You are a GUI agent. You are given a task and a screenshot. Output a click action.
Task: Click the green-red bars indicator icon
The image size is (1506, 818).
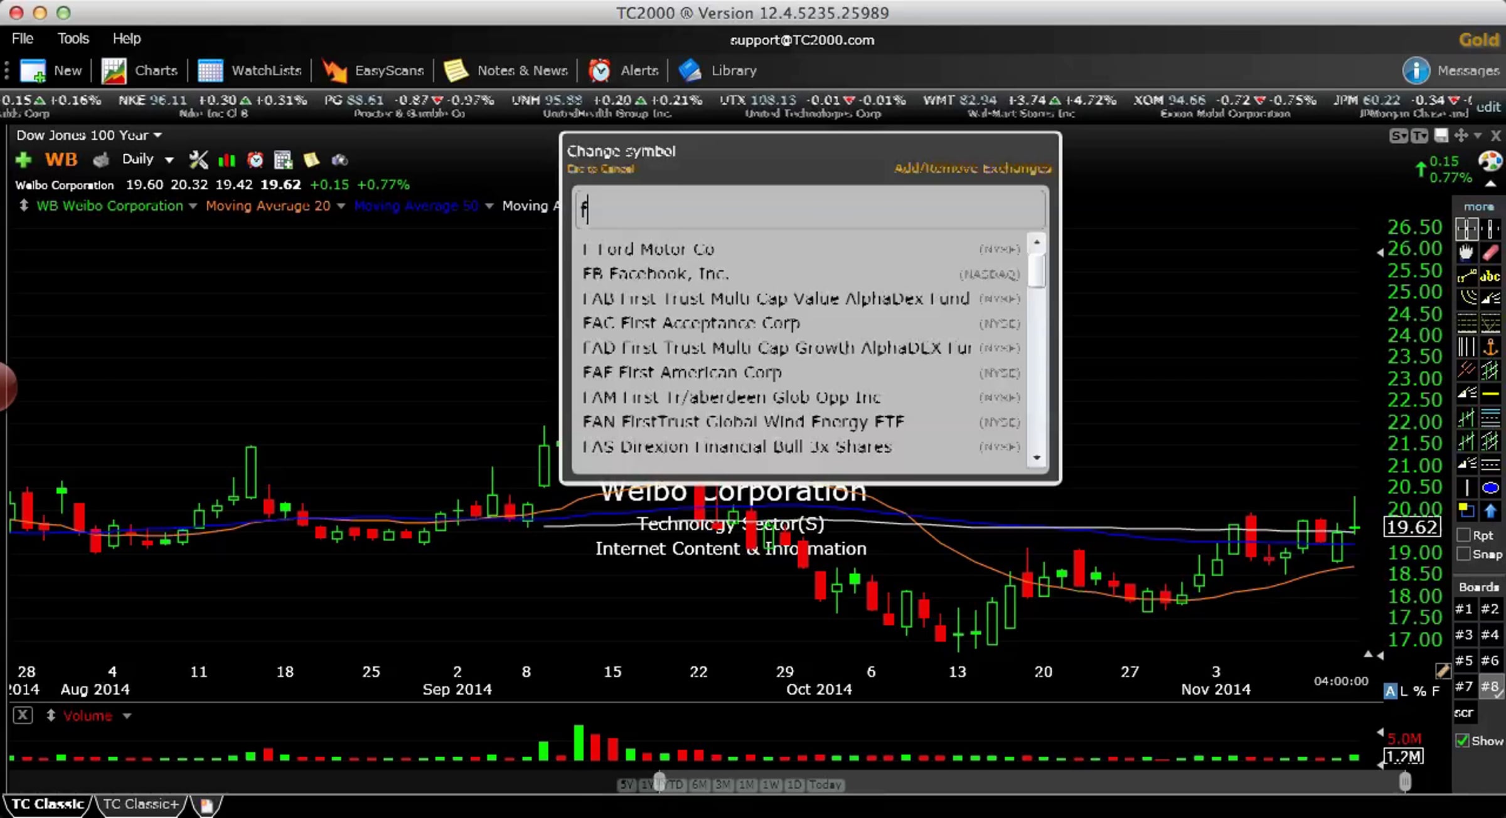click(227, 160)
